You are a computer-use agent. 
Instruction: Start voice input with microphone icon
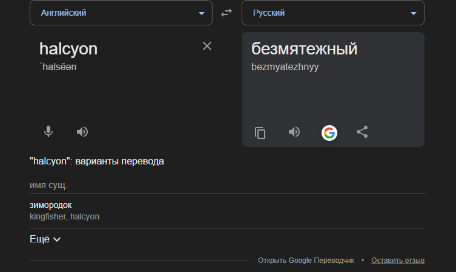click(48, 132)
